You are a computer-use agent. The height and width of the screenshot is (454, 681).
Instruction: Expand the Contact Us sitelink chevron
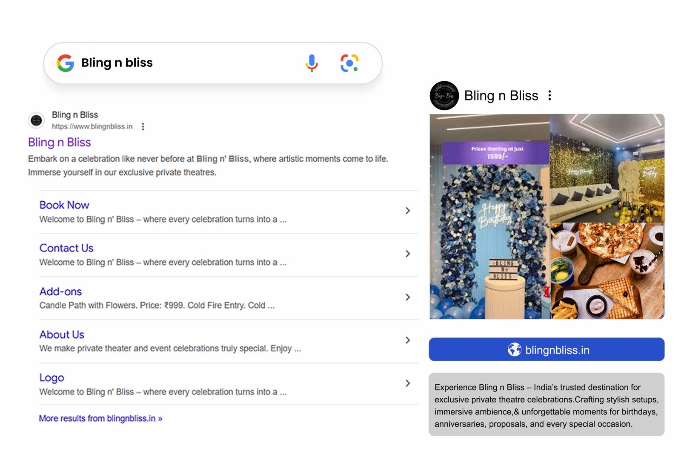(408, 254)
